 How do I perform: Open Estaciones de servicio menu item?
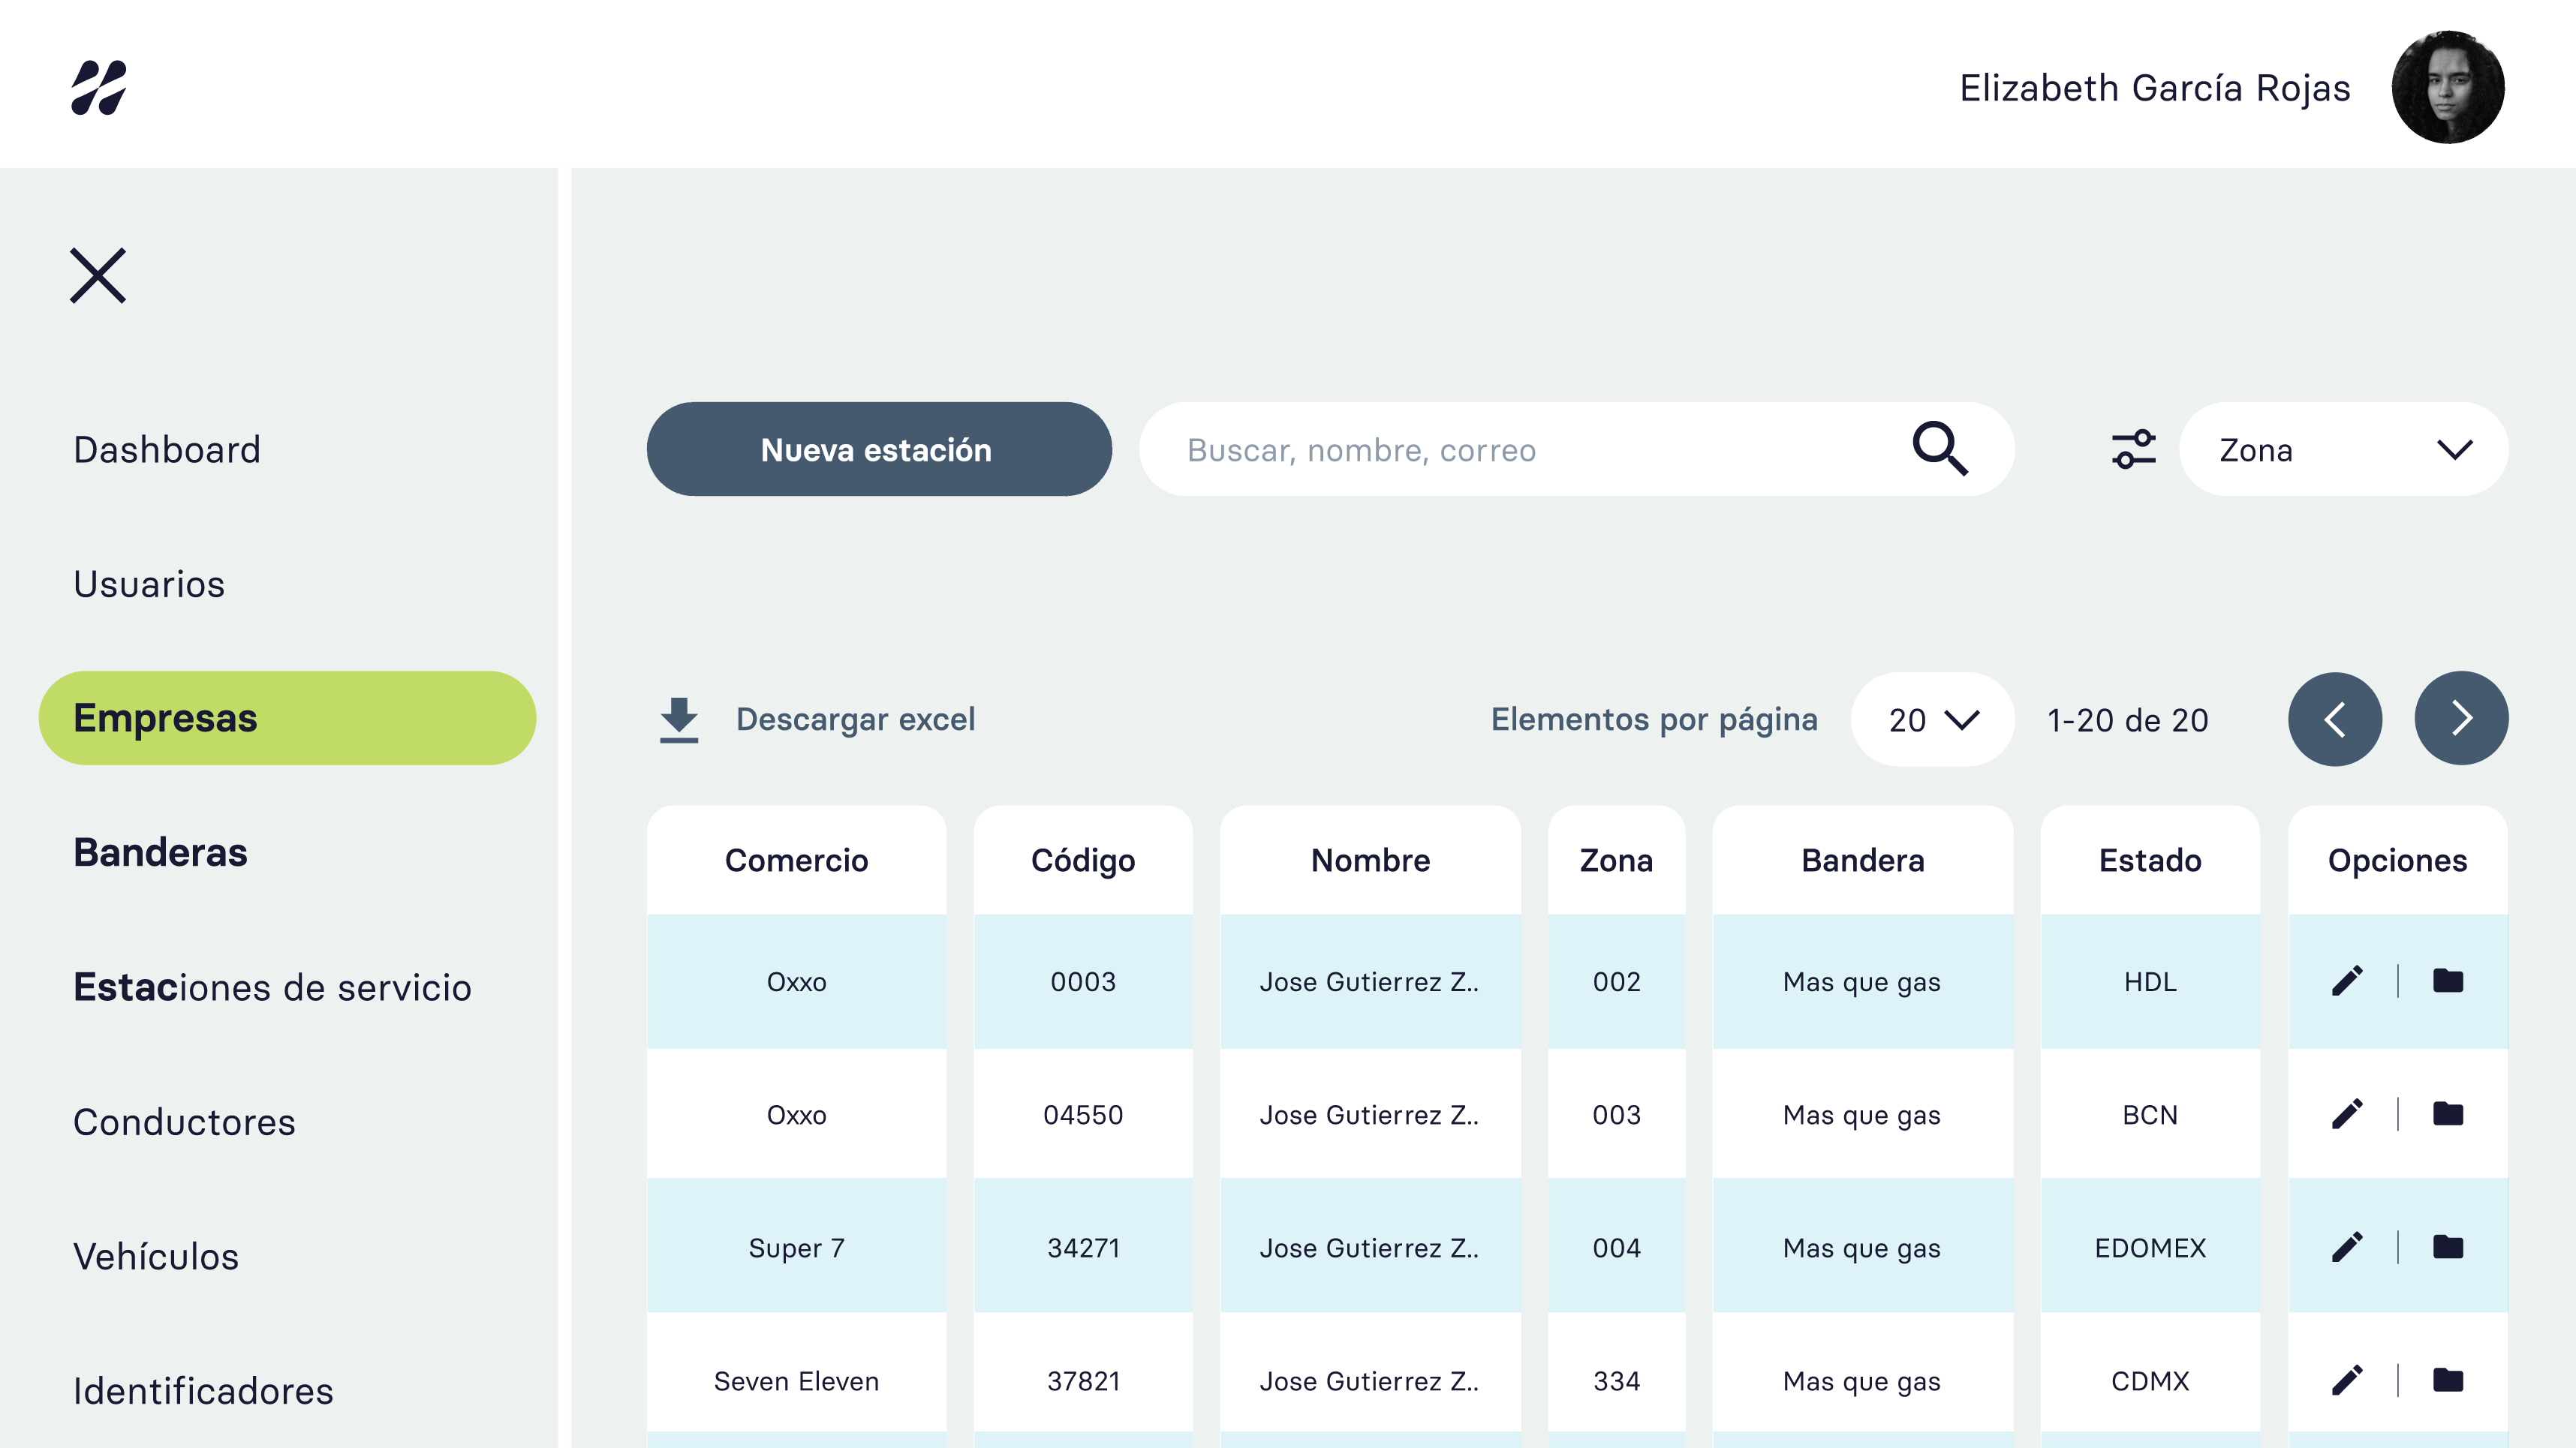[272, 987]
